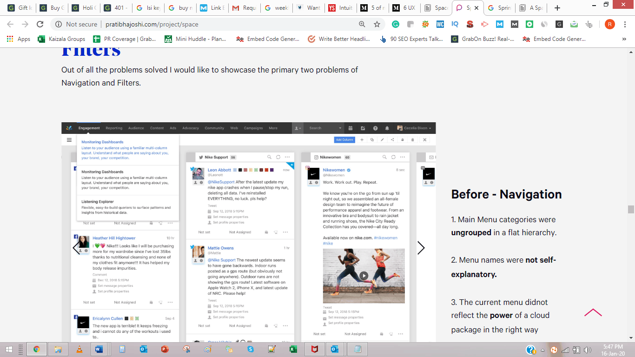Open the Kaizala Groups bookmark

[x=62, y=39]
